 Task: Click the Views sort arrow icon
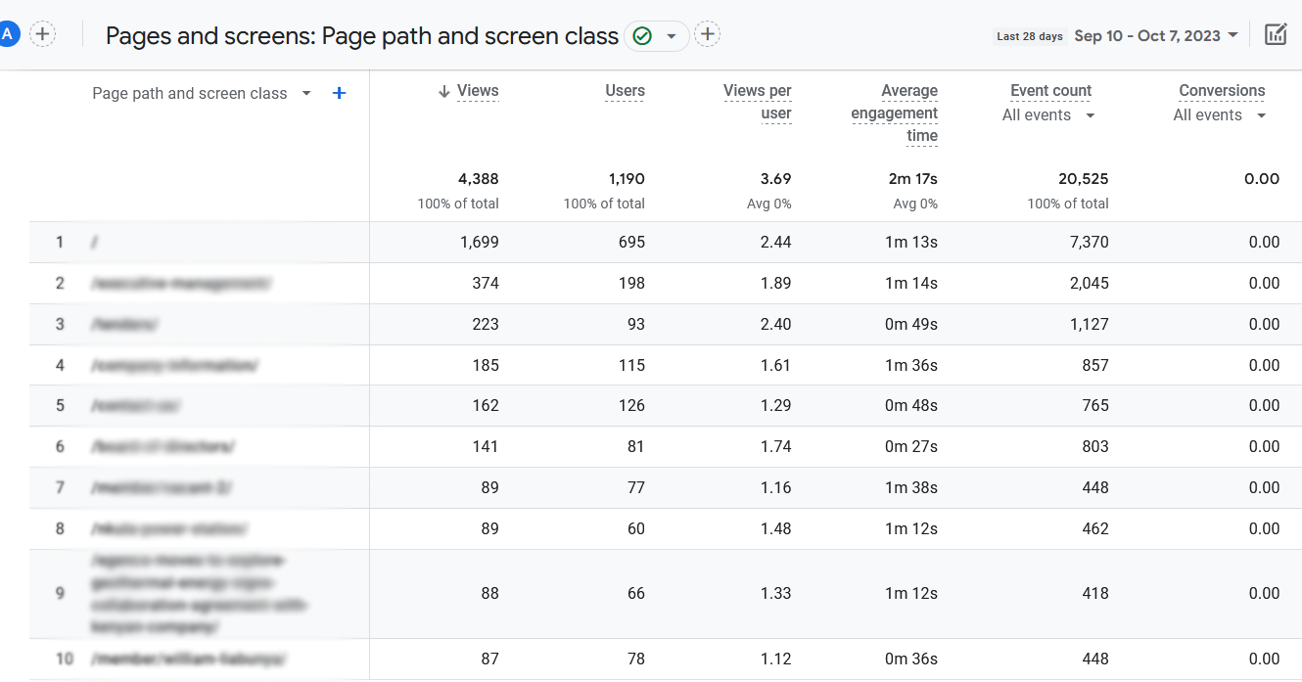coord(444,91)
